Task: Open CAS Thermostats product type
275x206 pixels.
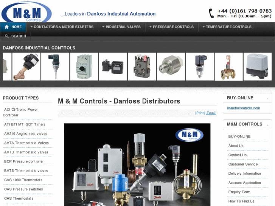Action: point(19,198)
